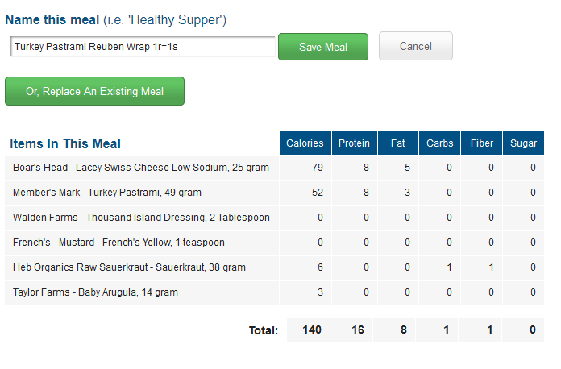Select the Fiber column header
Image resolution: width=561 pixels, height=369 pixels.
point(481,143)
